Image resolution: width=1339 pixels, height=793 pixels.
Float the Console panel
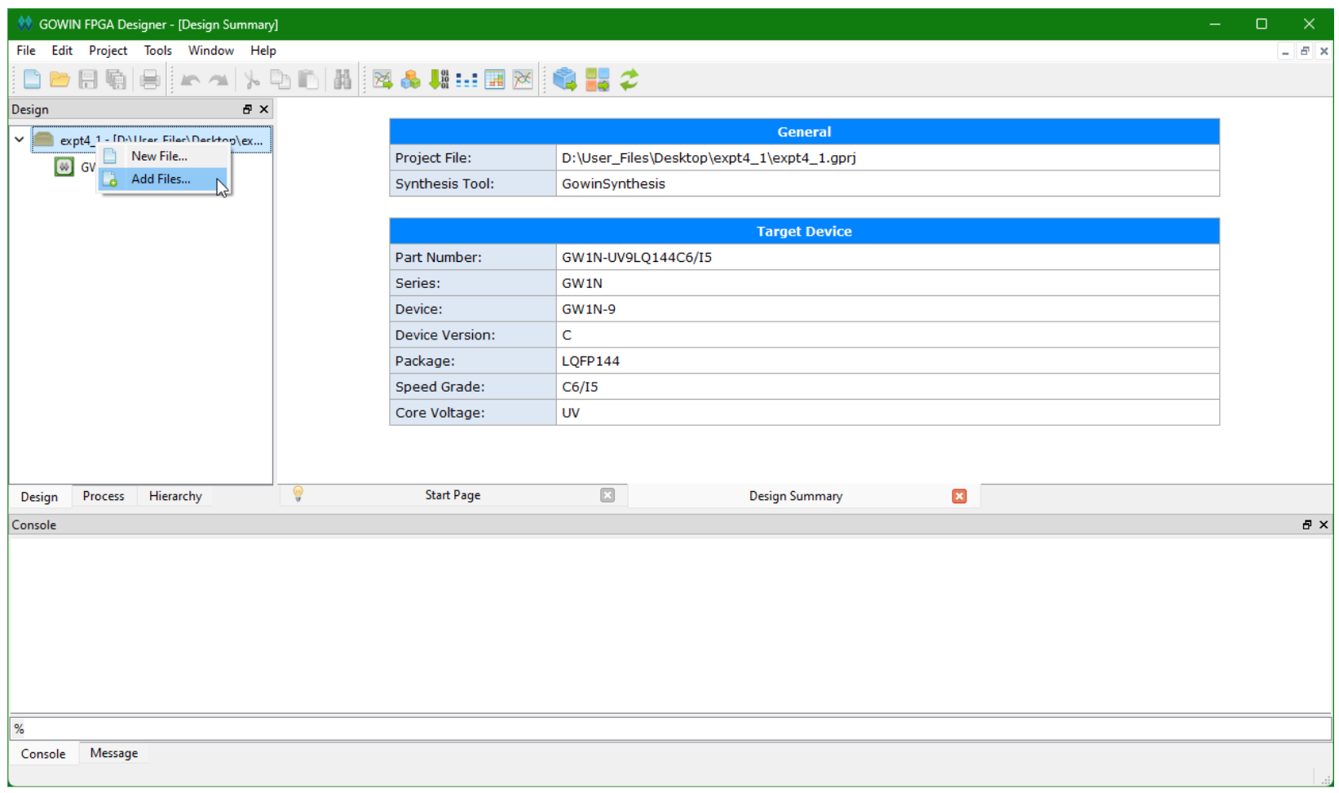click(x=1307, y=525)
